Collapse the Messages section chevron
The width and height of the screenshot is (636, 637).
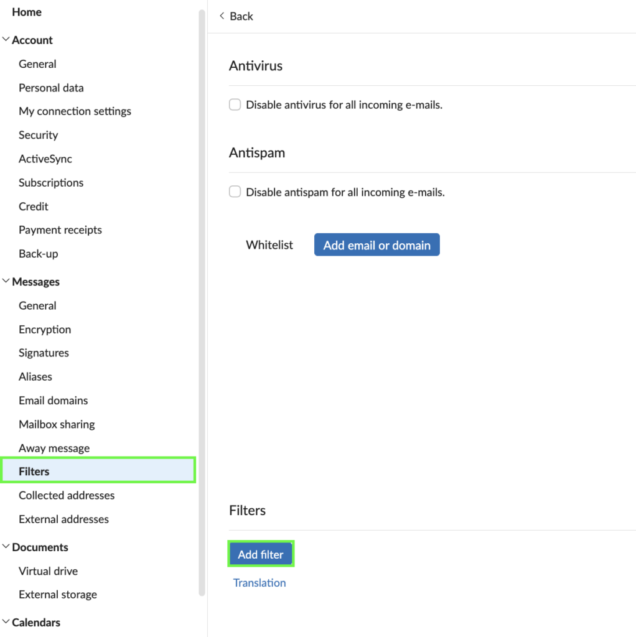coord(6,282)
